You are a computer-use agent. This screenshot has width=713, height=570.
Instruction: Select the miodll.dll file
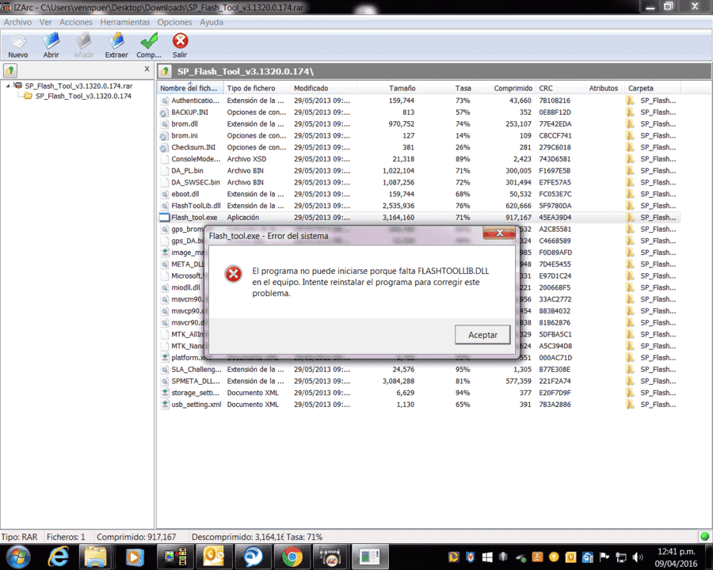pyautogui.click(x=185, y=287)
